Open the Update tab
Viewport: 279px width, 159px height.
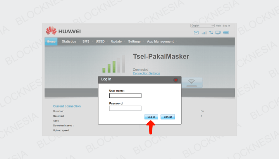116,41
